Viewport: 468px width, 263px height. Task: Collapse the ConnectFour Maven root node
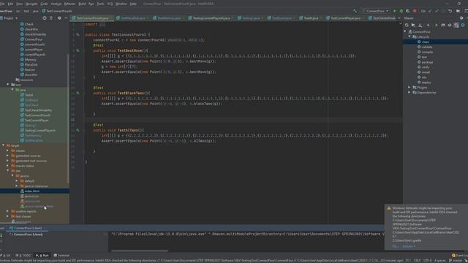click(405, 31)
